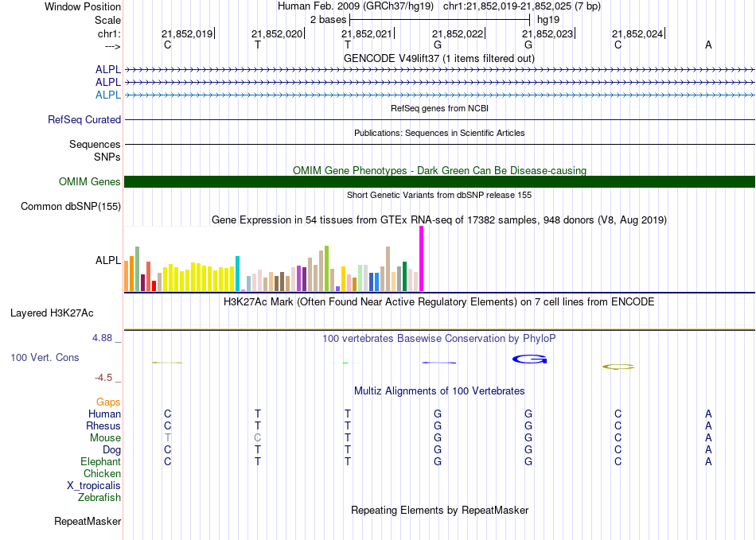Open 'Multiz Alignments of 100 Vertebrates' title

[439, 391]
